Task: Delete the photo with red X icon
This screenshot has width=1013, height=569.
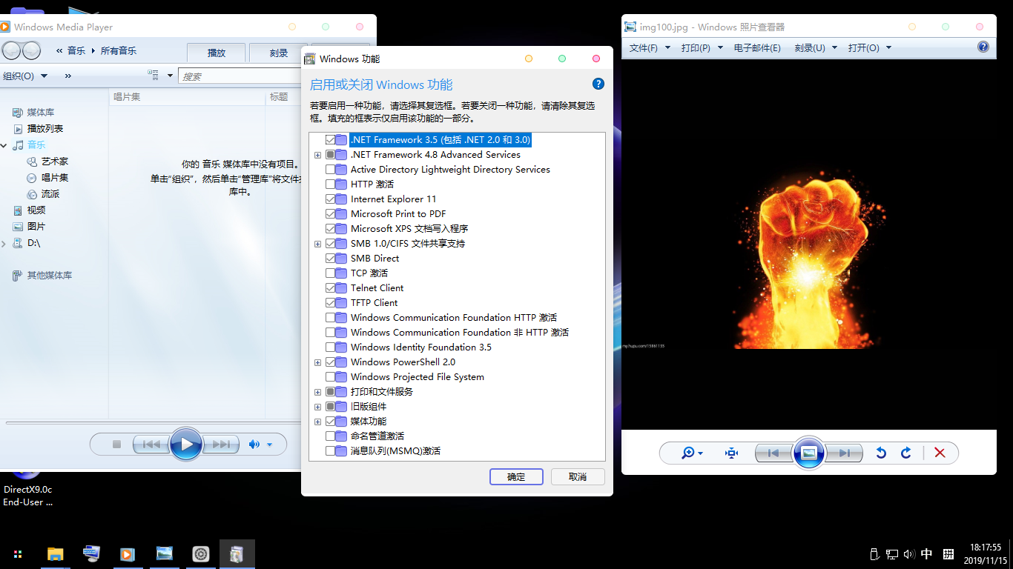Action: pyautogui.click(x=940, y=453)
